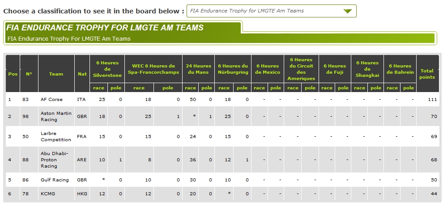Viewport: 443px width, 206px height.
Task: Click the 'race' subheader under Silverstone
Action: coord(98,88)
